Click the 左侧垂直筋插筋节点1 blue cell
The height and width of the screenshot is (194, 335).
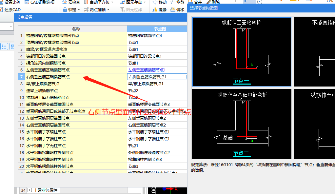pos(157,70)
